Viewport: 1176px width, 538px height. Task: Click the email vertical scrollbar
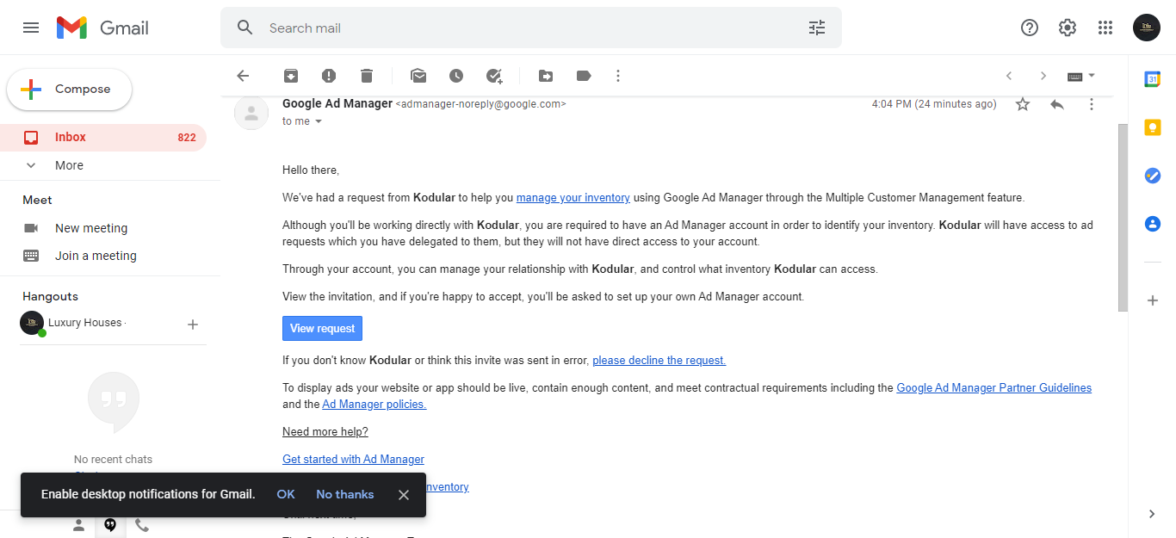[1123, 217]
